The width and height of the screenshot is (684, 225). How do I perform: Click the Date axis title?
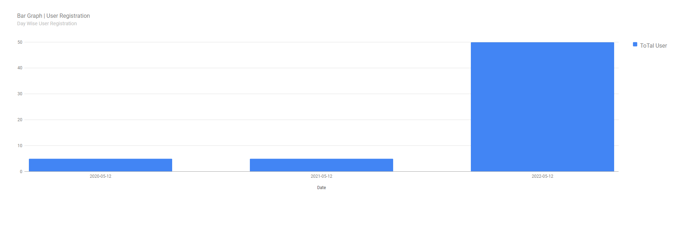[x=322, y=188]
